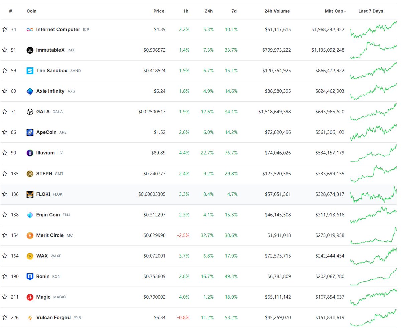Select the $1,968,242,352 market cap value
This screenshot has width=401, height=328.
tap(328, 29)
